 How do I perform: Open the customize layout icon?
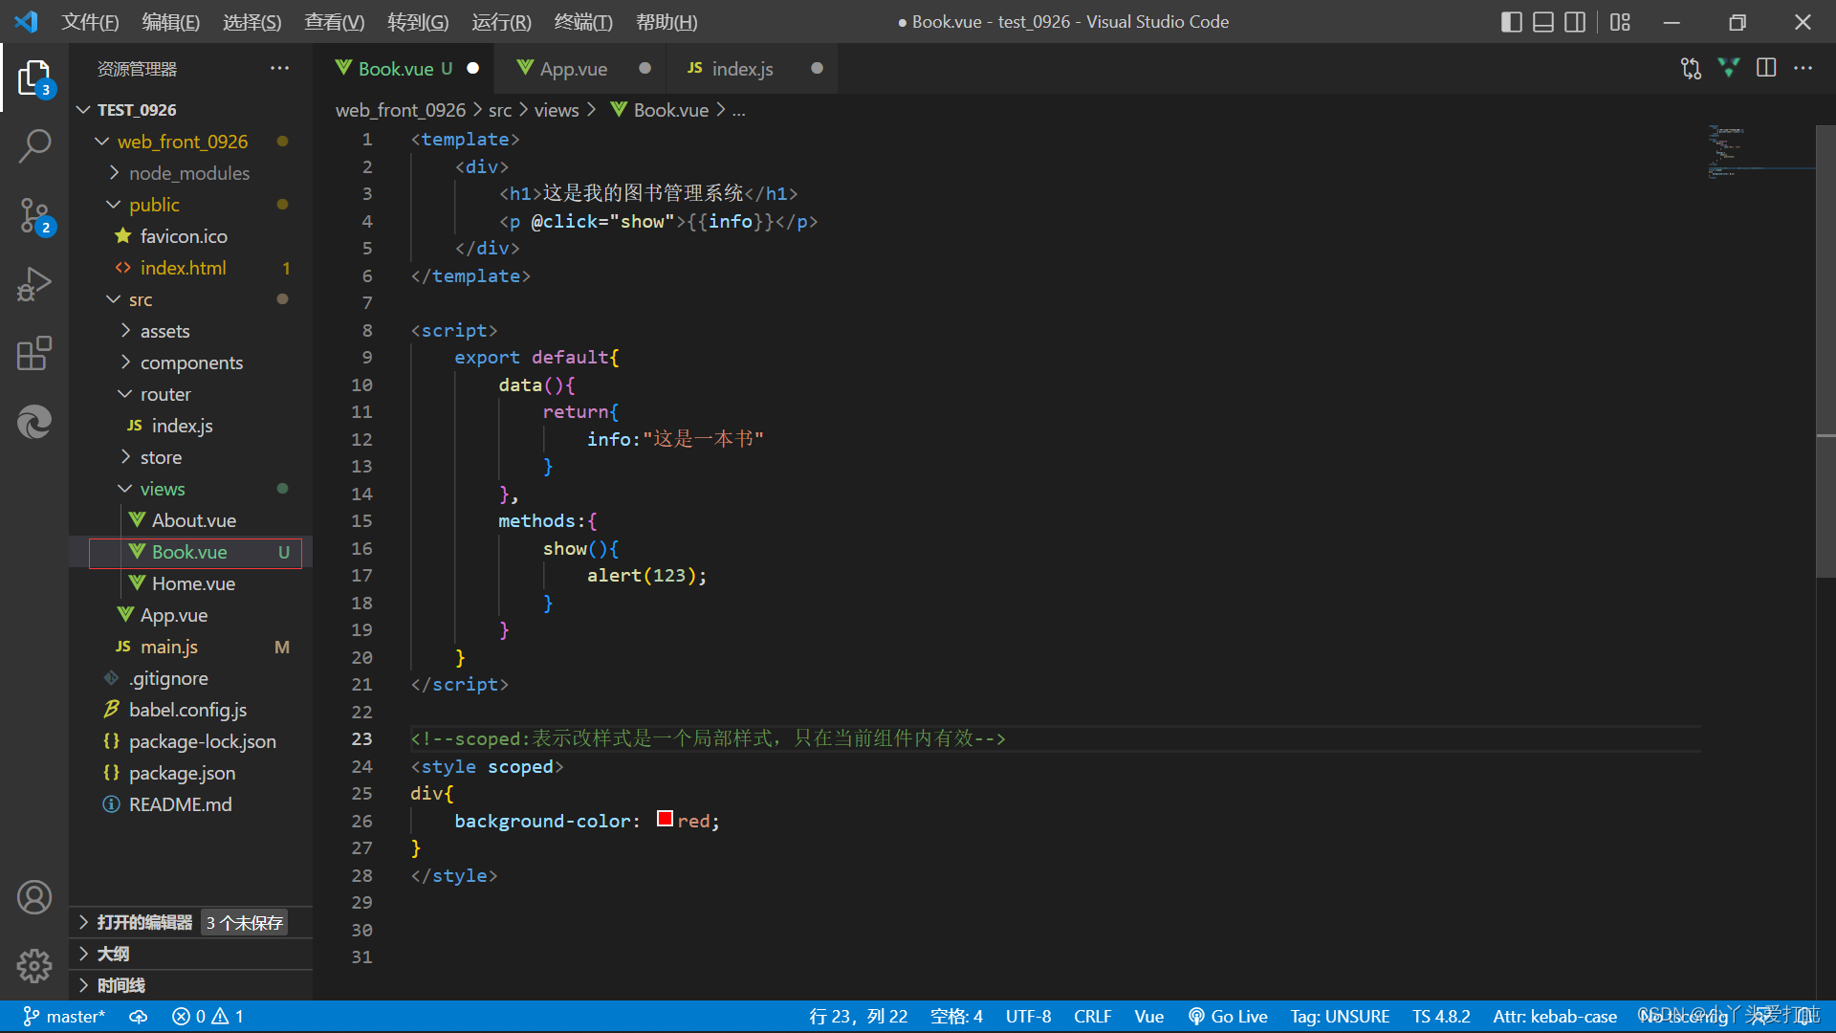[1620, 21]
